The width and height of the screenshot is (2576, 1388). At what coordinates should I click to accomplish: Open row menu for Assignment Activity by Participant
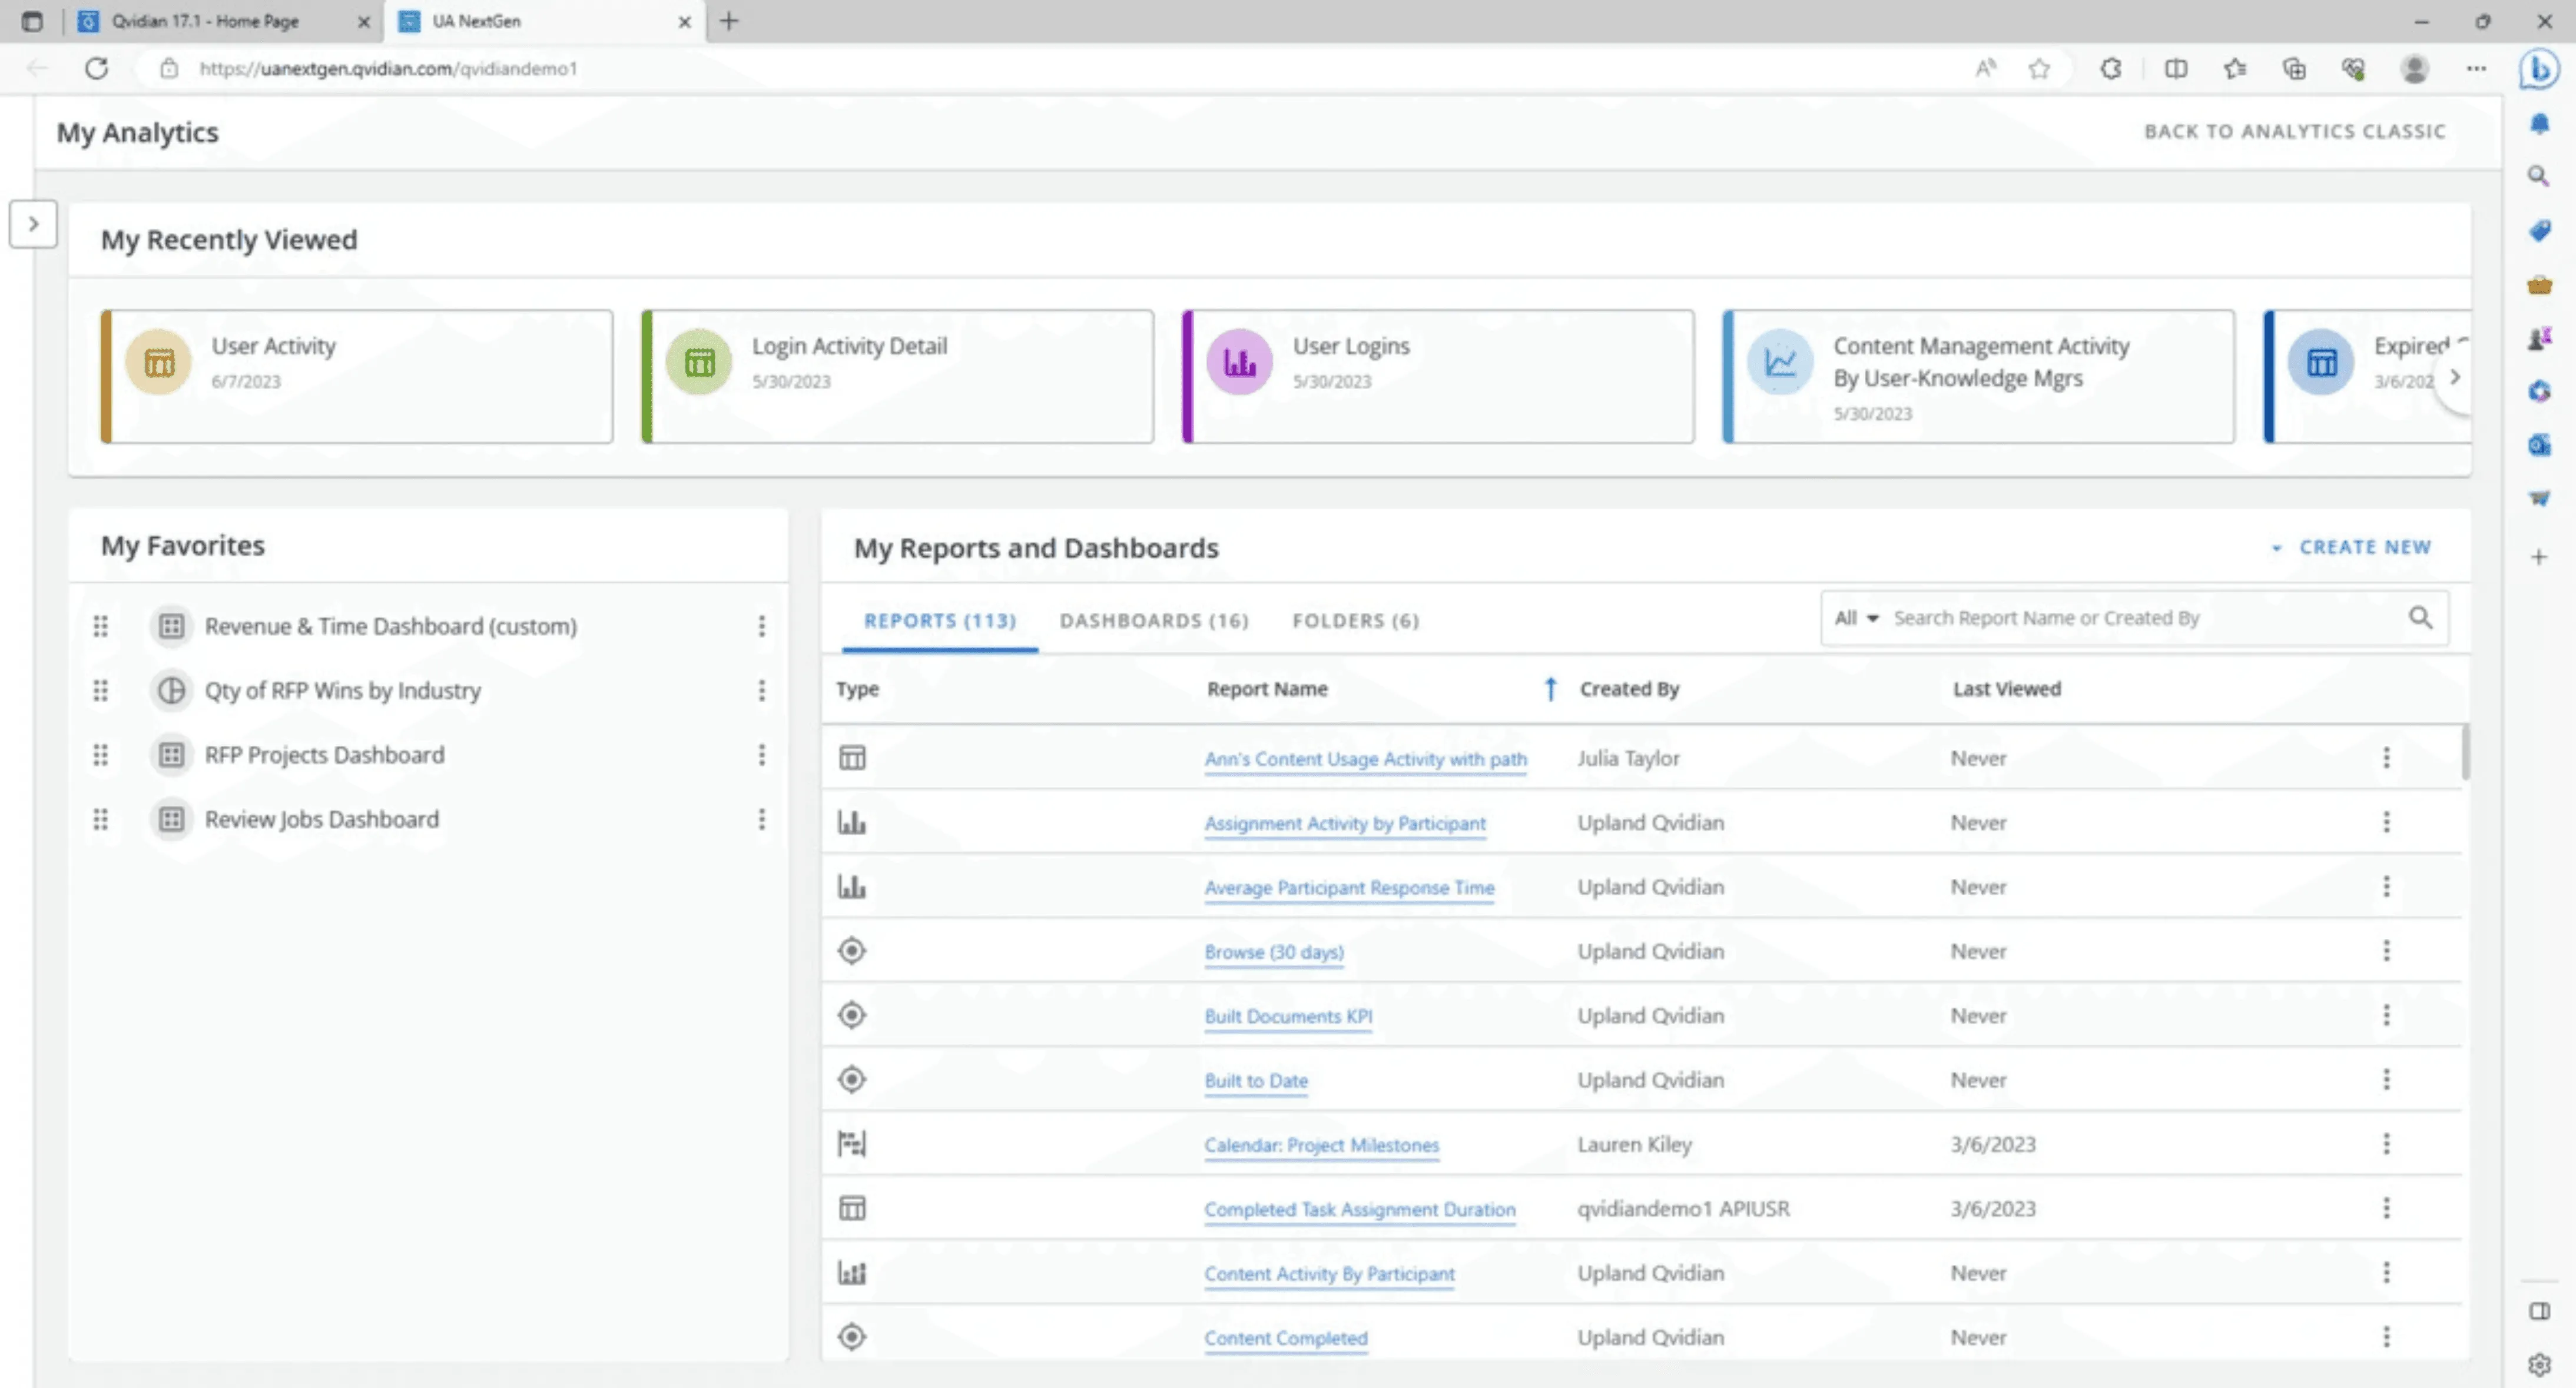point(2387,822)
